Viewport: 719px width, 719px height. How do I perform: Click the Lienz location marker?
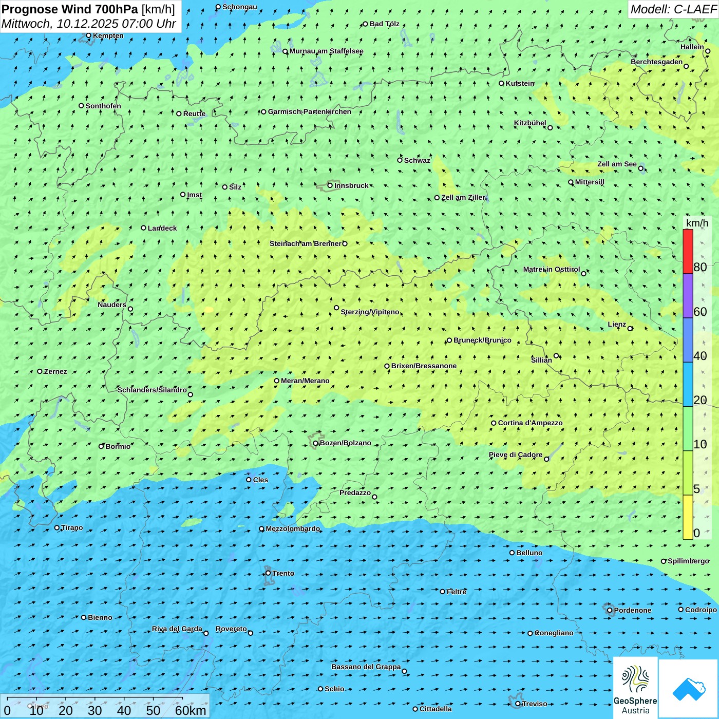(630, 328)
